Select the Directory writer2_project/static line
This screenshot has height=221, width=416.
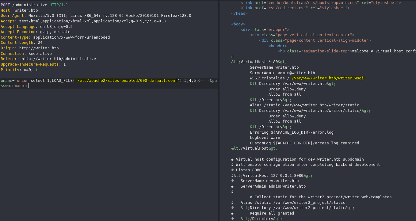293,208
